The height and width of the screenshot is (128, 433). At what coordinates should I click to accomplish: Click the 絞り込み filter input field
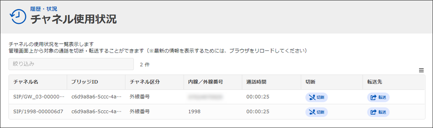[x=71, y=64]
